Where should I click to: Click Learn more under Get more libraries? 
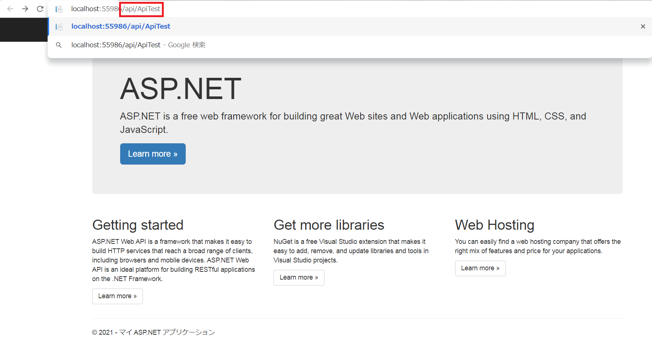299,277
